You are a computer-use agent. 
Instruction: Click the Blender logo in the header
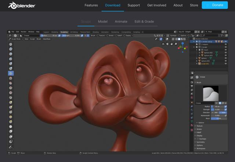[x=22, y=5]
